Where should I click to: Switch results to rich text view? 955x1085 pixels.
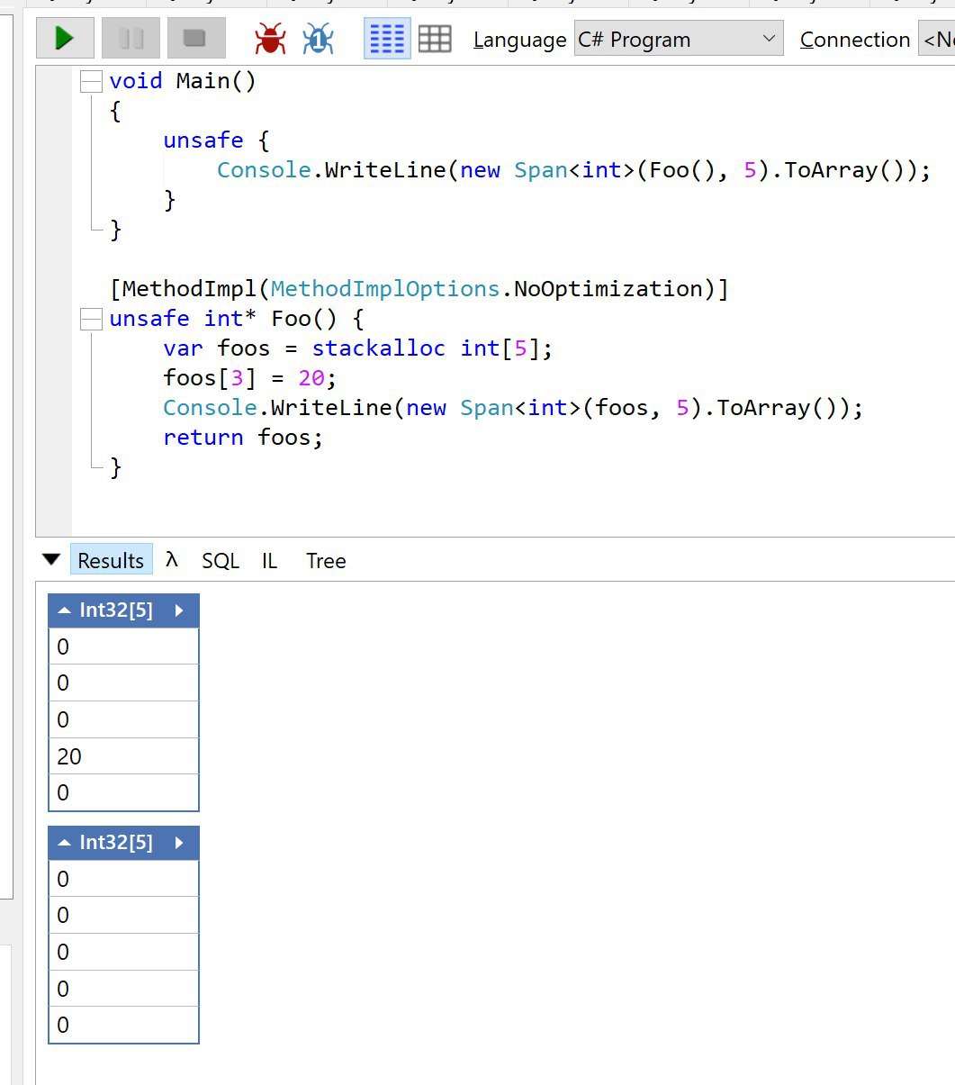click(x=387, y=39)
